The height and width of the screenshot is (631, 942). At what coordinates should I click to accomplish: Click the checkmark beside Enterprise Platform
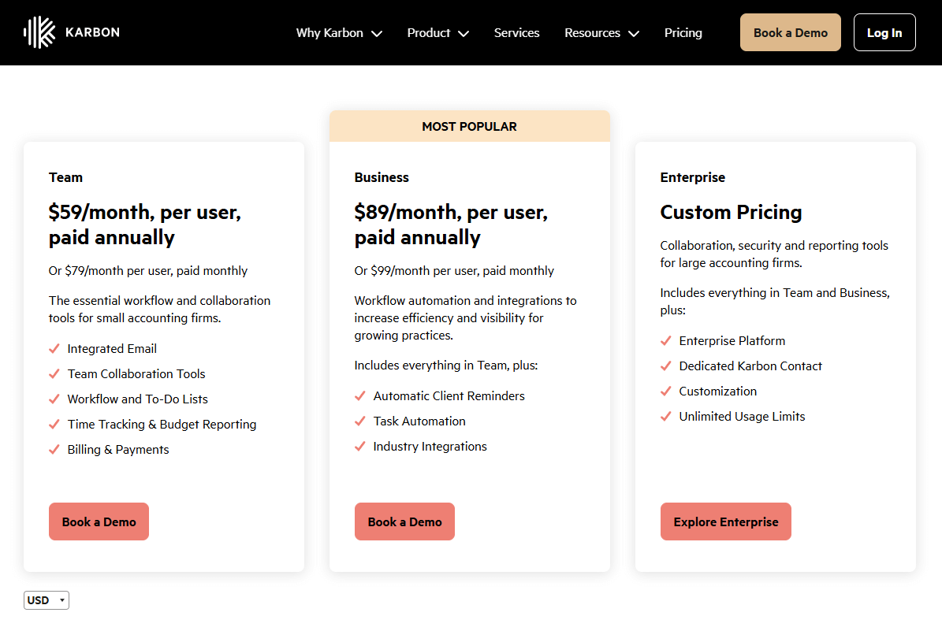point(666,340)
